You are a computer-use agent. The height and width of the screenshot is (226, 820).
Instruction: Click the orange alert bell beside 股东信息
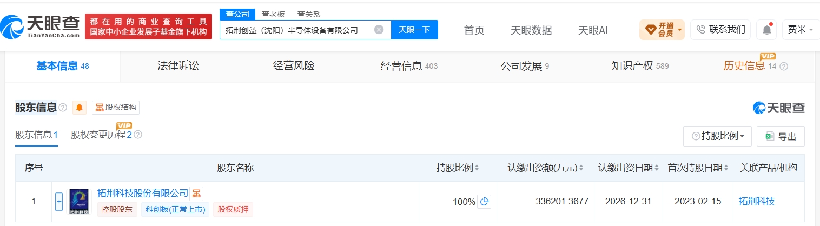tap(80, 108)
